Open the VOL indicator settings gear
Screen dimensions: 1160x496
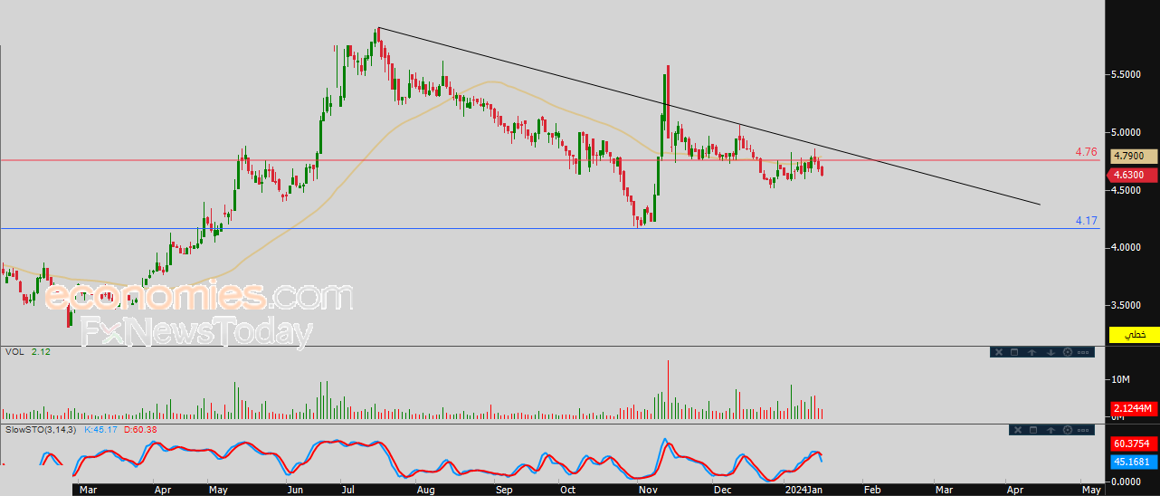pos(1068,352)
